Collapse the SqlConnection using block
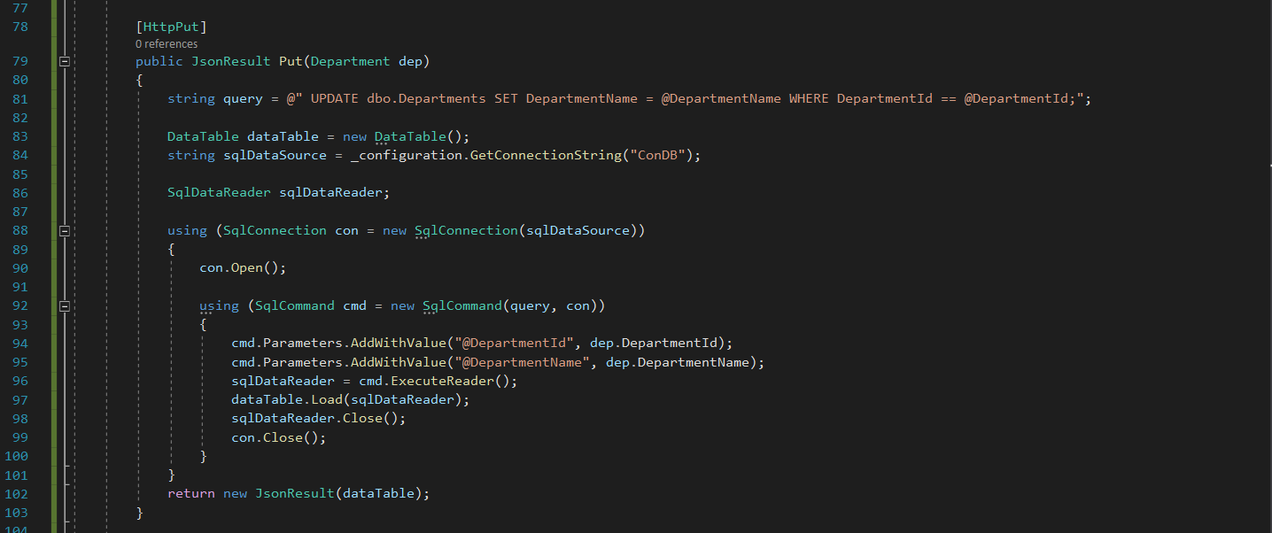Viewport: 1272px width, 533px height. pos(64,231)
